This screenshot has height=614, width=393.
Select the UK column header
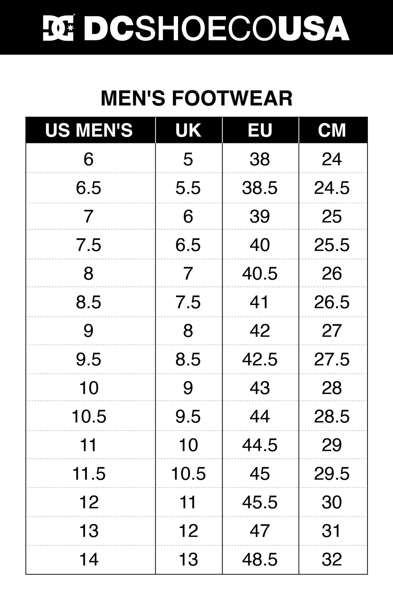pos(189,130)
